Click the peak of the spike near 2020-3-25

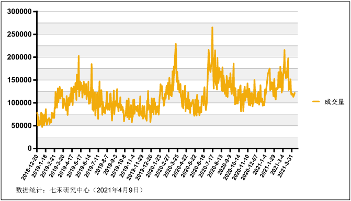(x=176, y=44)
